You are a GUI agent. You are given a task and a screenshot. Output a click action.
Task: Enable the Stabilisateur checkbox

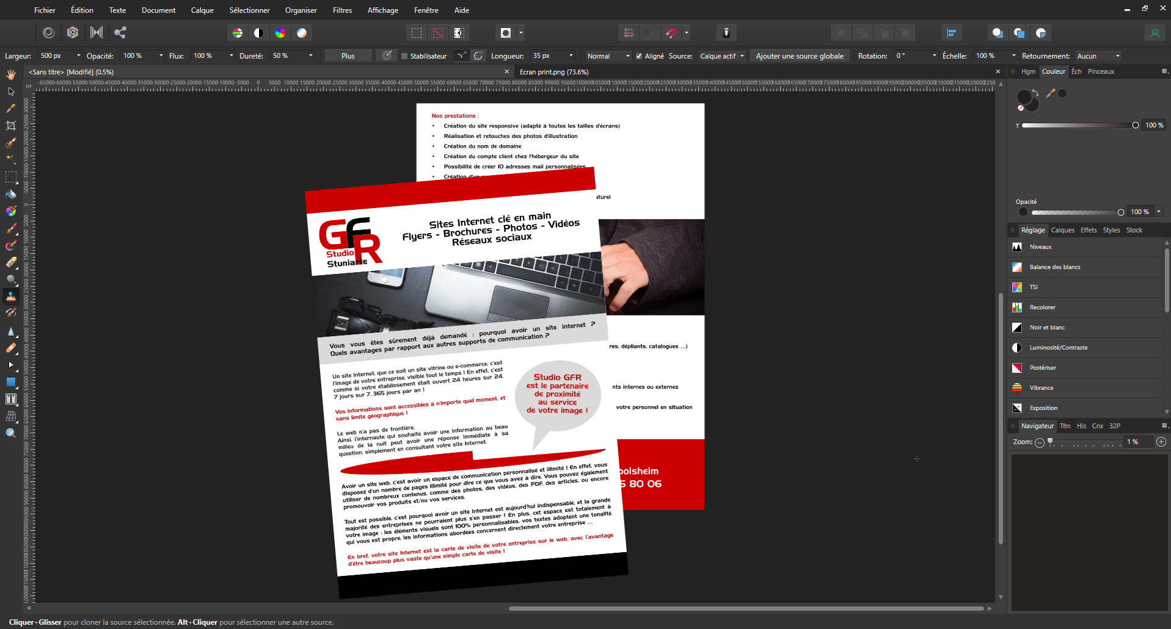pos(404,56)
